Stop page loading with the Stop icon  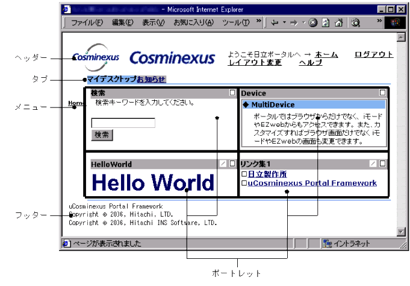click(312, 23)
